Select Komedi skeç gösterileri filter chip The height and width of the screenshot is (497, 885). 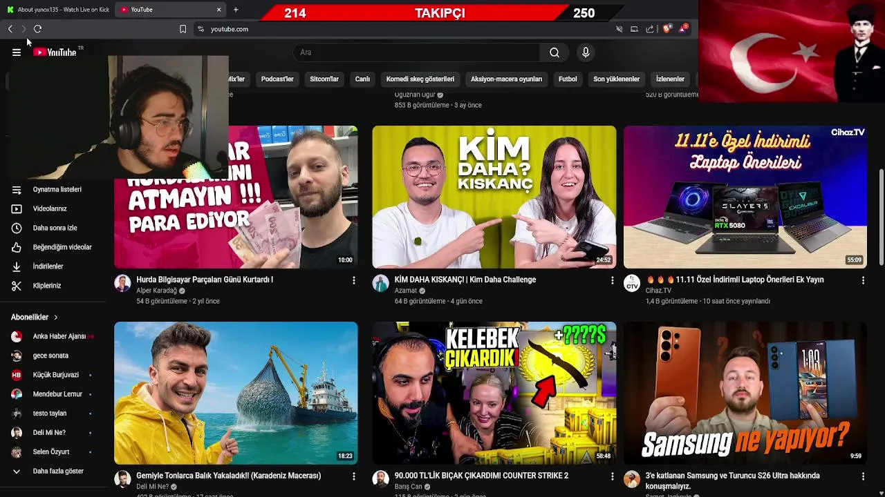[420, 79]
